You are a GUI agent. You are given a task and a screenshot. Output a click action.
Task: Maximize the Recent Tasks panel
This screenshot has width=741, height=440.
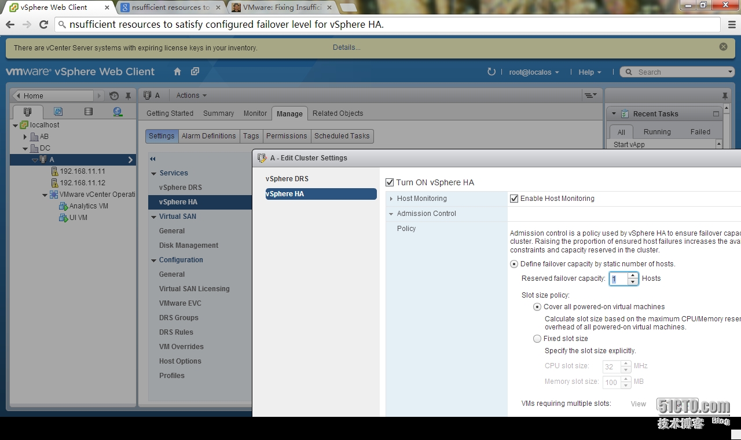[716, 114]
